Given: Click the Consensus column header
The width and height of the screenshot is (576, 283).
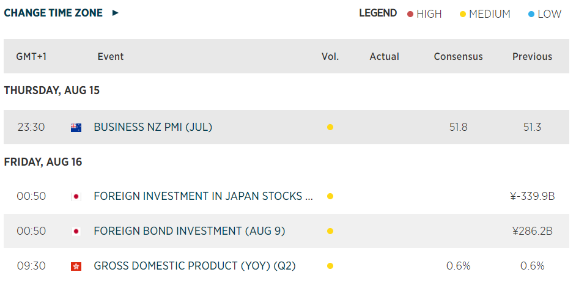Looking at the screenshot, I should (458, 57).
